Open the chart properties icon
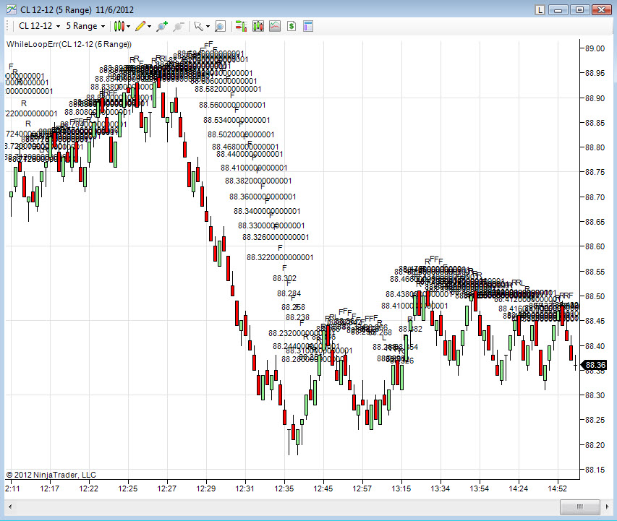 308,26
